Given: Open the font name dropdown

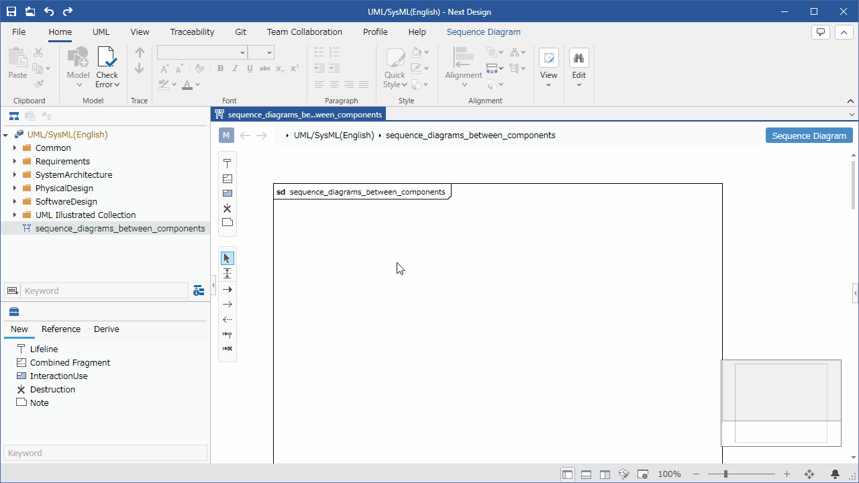Looking at the screenshot, I should pyautogui.click(x=243, y=52).
